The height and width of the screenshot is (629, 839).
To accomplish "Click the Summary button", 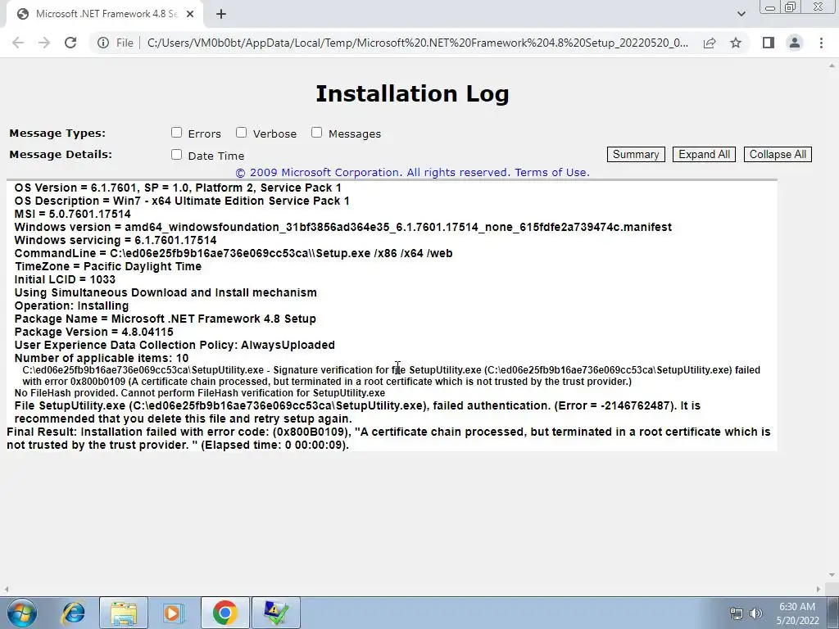I will [636, 154].
